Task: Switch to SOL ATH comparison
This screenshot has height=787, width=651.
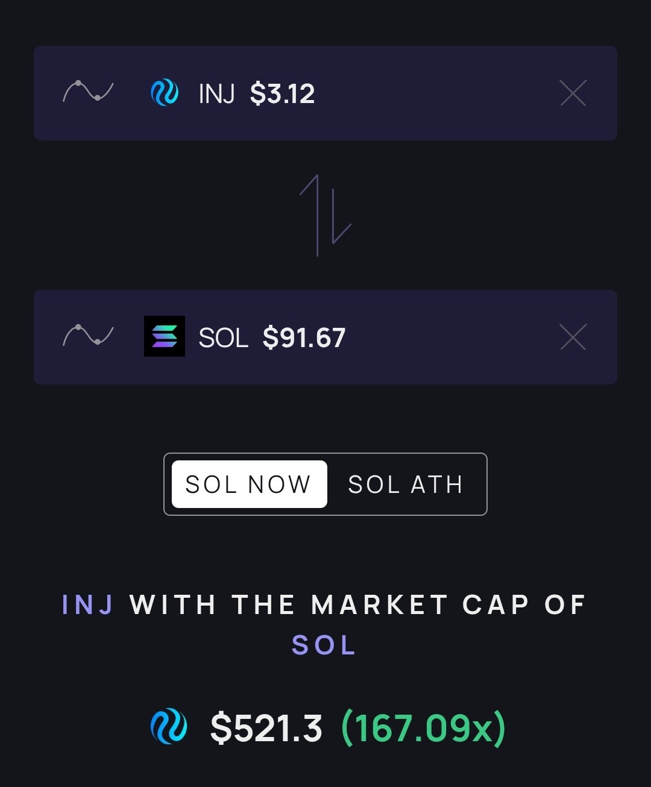Action: [405, 484]
